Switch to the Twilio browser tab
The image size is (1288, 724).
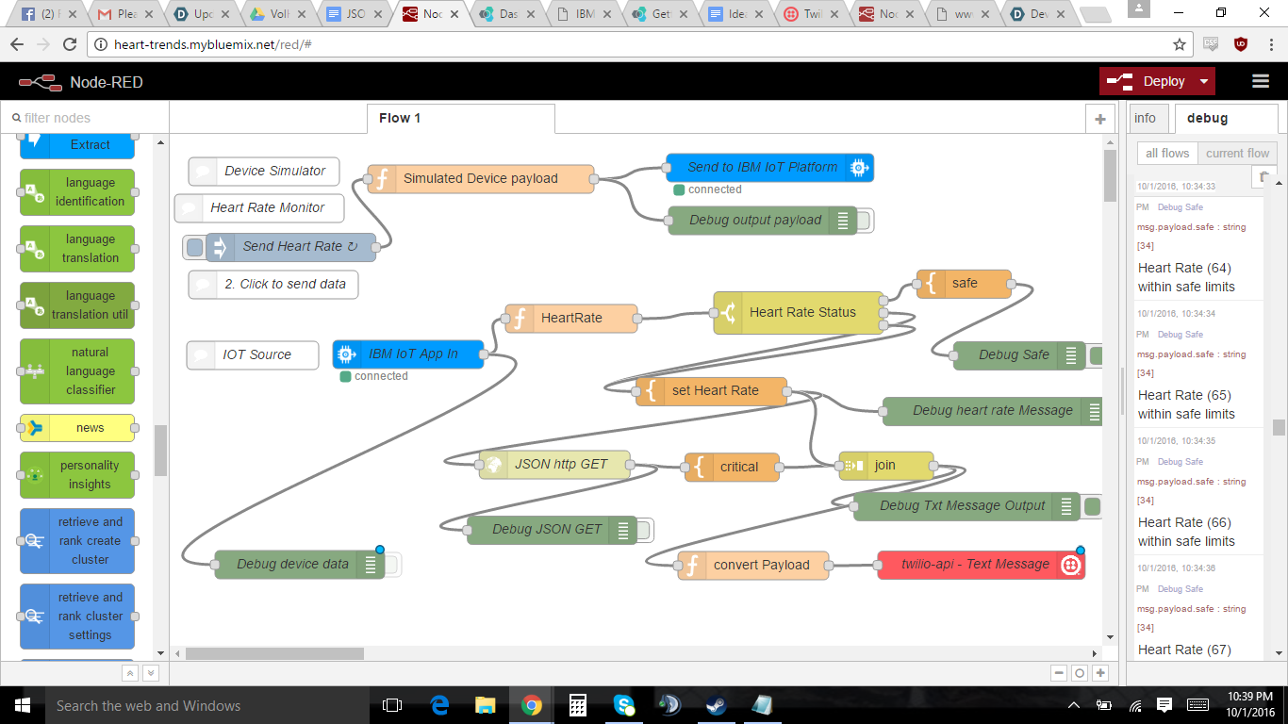[813, 14]
